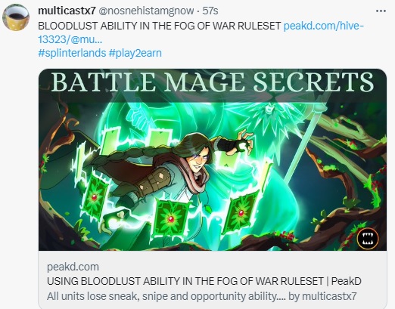Click the #splinterlands hashtag

click(x=72, y=53)
